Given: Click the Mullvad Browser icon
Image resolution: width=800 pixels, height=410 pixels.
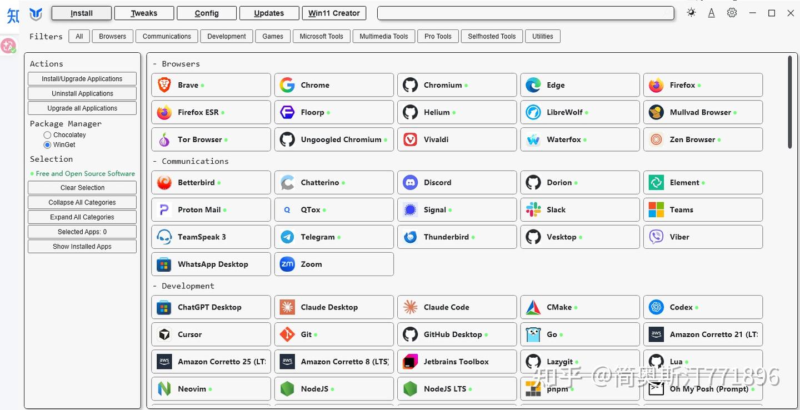Looking at the screenshot, I should [x=656, y=112].
